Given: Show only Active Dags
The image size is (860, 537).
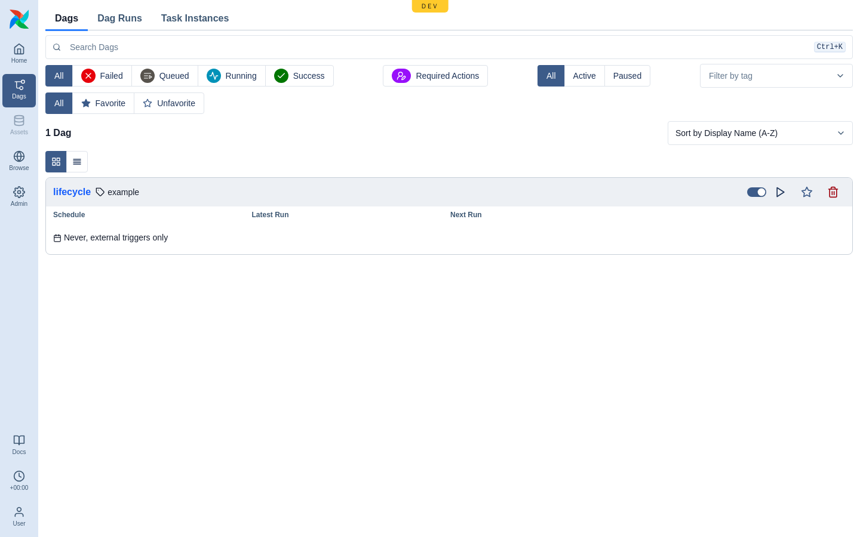Looking at the screenshot, I should coord(584,76).
